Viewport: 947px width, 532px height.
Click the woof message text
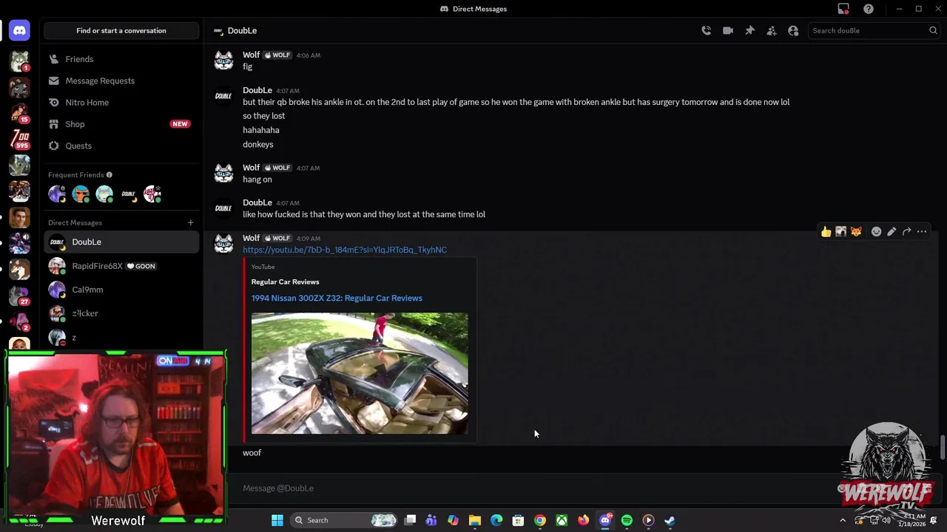(252, 453)
